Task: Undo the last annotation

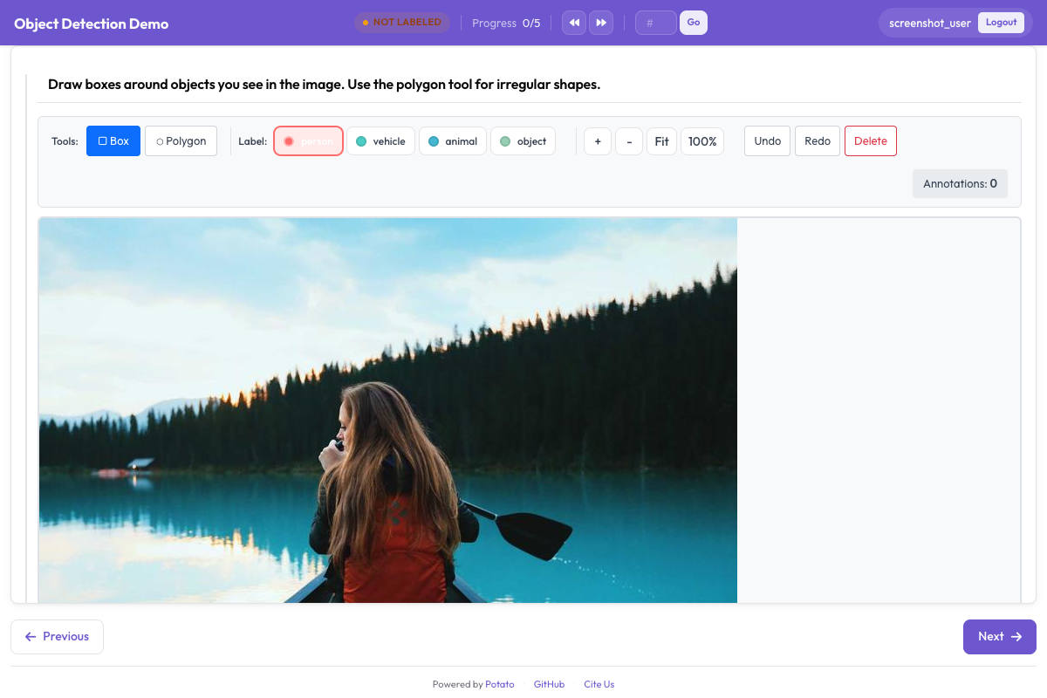Action: 768,141
